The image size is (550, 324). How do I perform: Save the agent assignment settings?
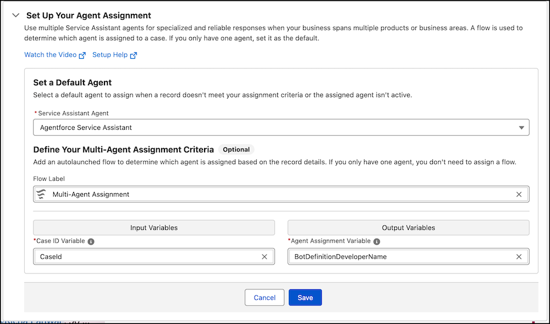(x=305, y=298)
